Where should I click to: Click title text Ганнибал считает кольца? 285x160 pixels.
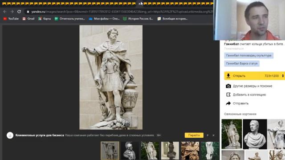point(254,44)
